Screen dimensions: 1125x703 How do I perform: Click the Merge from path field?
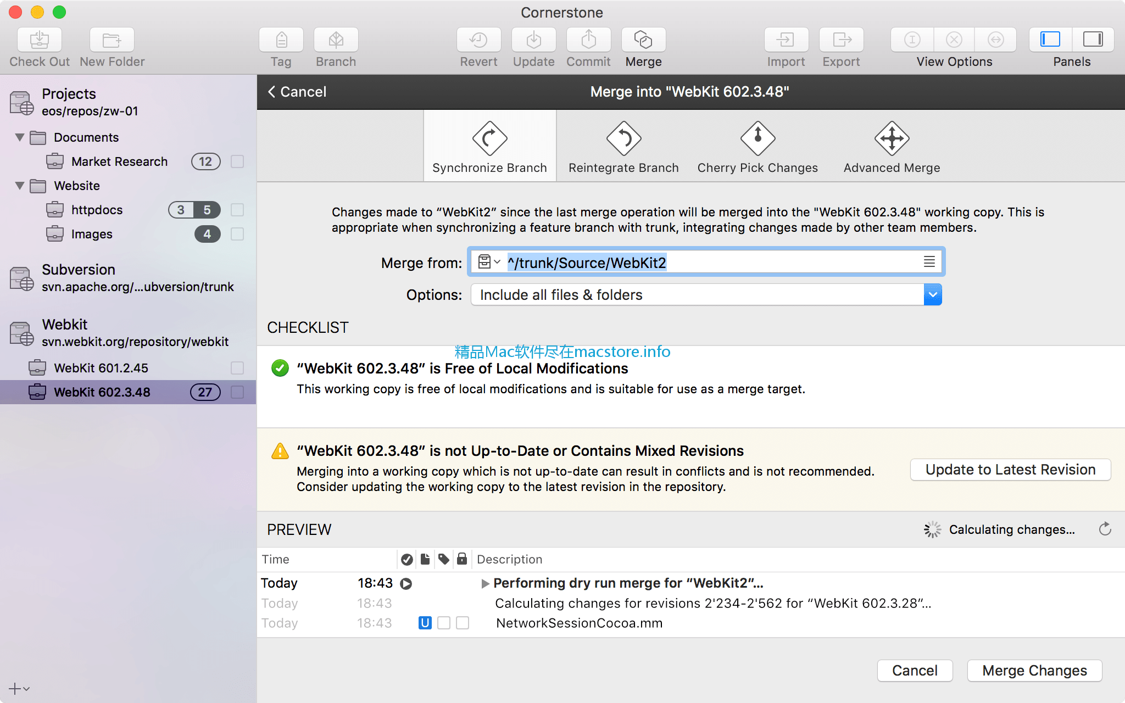pyautogui.click(x=706, y=262)
